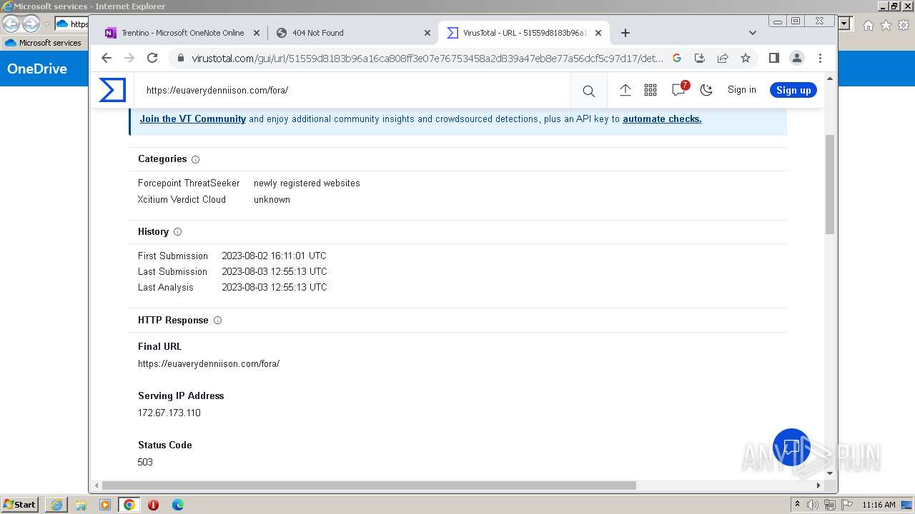
Task: Click the Chrome back arrow
Action: (107, 58)
